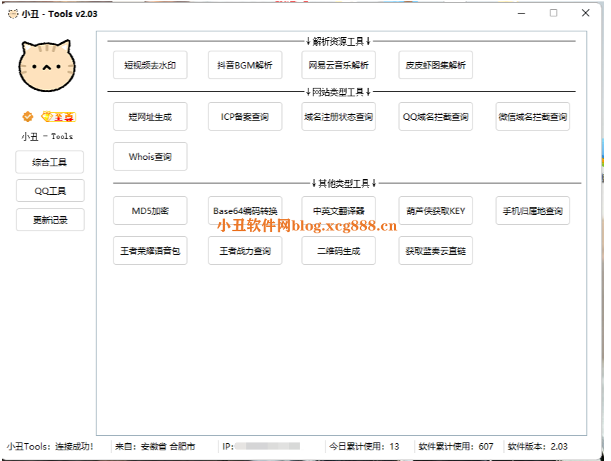Click the ↓网站类型工具↓ section header
The height and width of the screenshot is (461, 611).
tap(338, 92)
